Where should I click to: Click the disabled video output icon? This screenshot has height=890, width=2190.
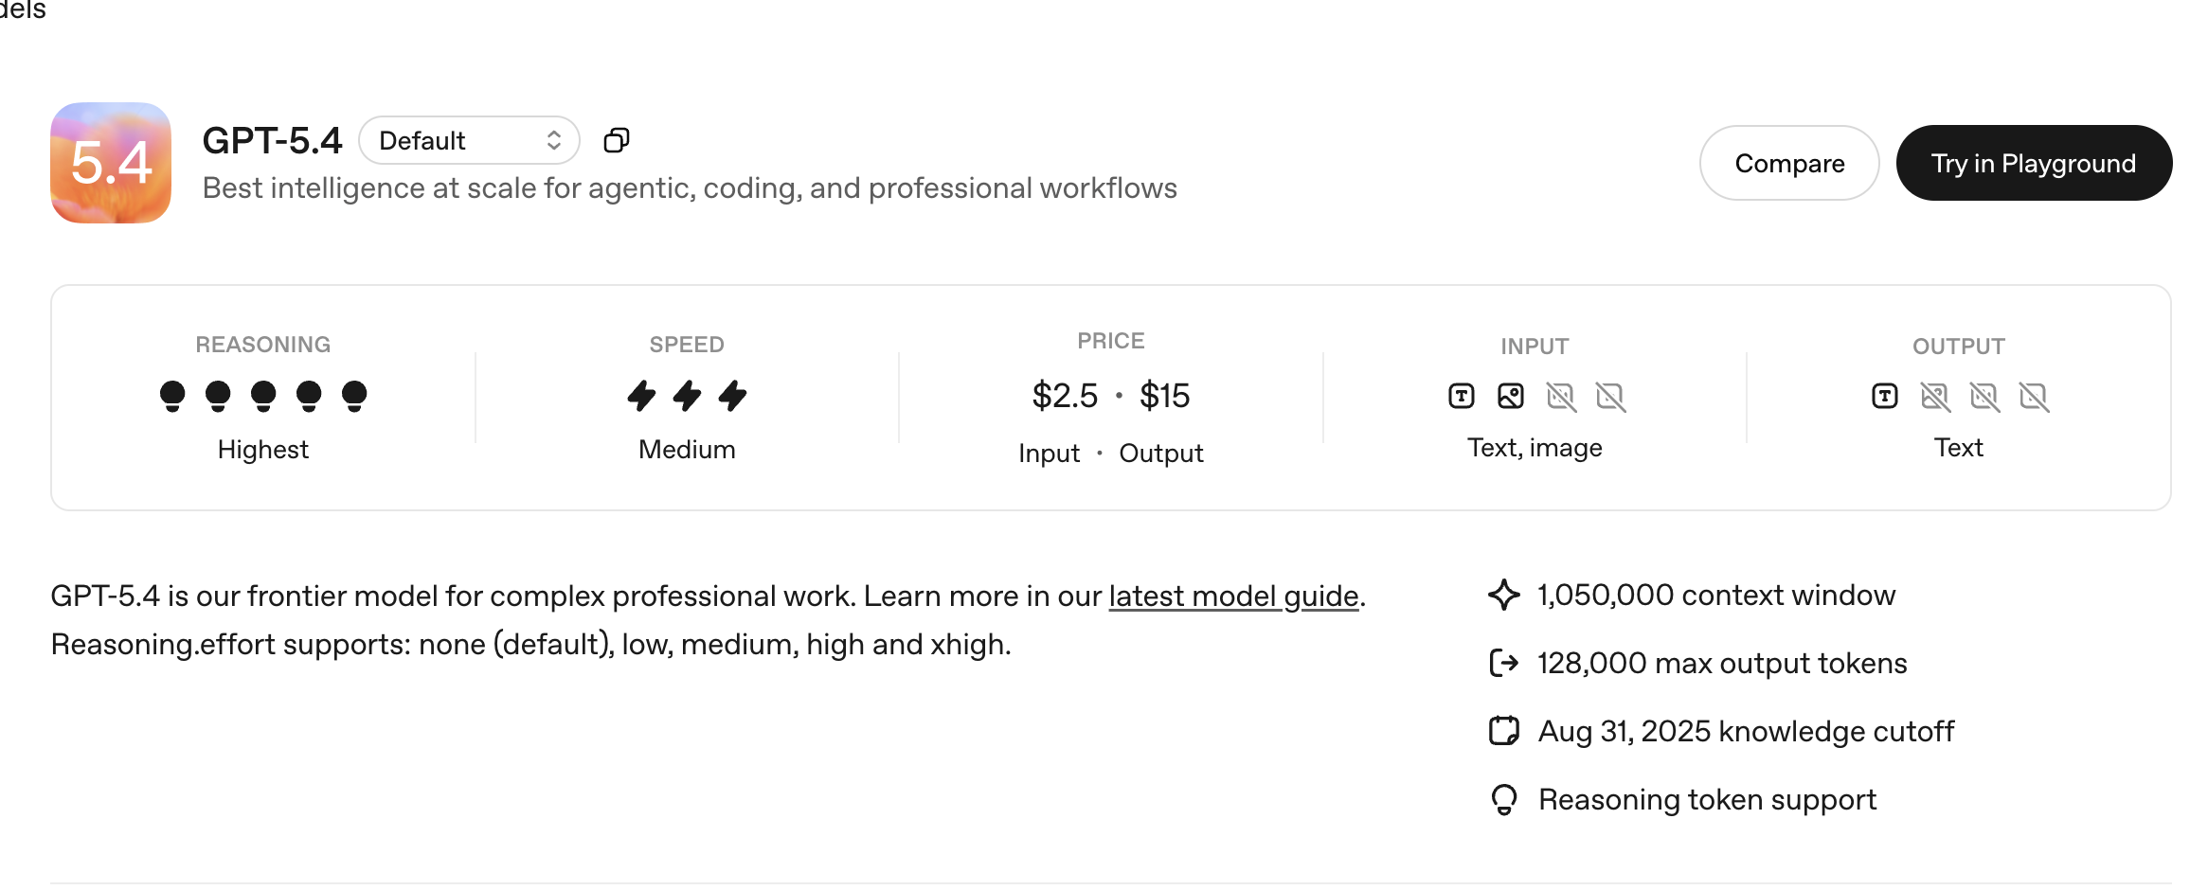2034,396
